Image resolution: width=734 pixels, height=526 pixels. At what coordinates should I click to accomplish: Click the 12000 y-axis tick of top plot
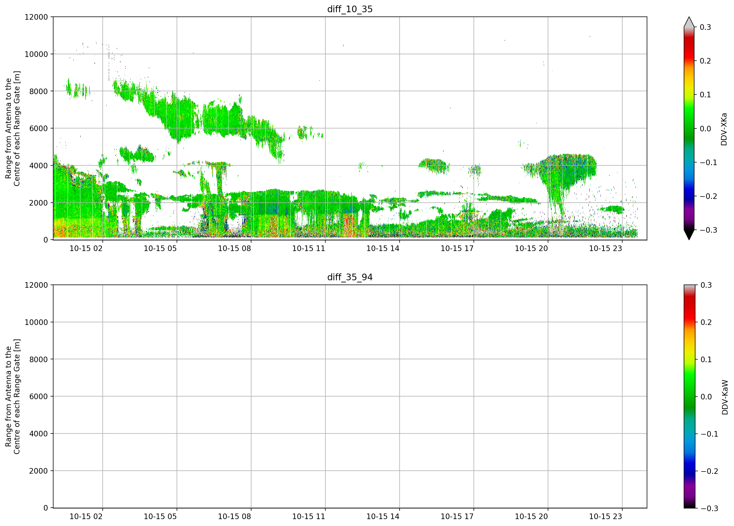tap(36, 17)
